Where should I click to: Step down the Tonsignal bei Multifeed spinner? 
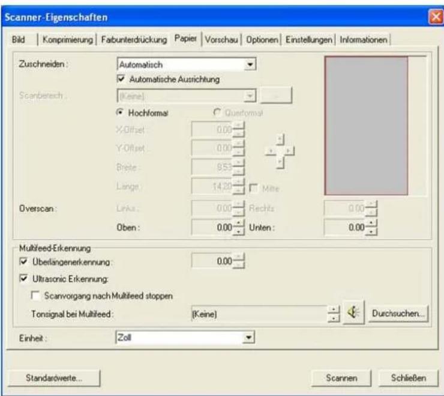pos(334,318)
